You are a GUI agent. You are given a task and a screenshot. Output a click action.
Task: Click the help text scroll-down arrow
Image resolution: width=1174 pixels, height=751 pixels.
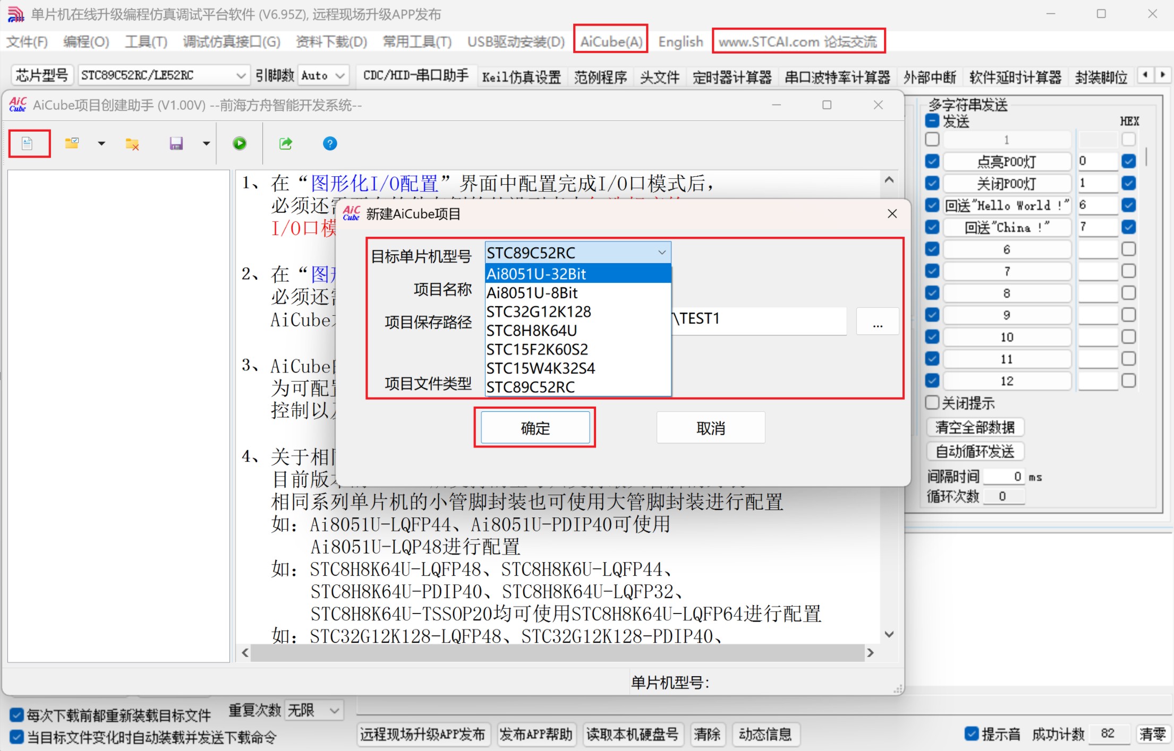click(x=889, y=634)
